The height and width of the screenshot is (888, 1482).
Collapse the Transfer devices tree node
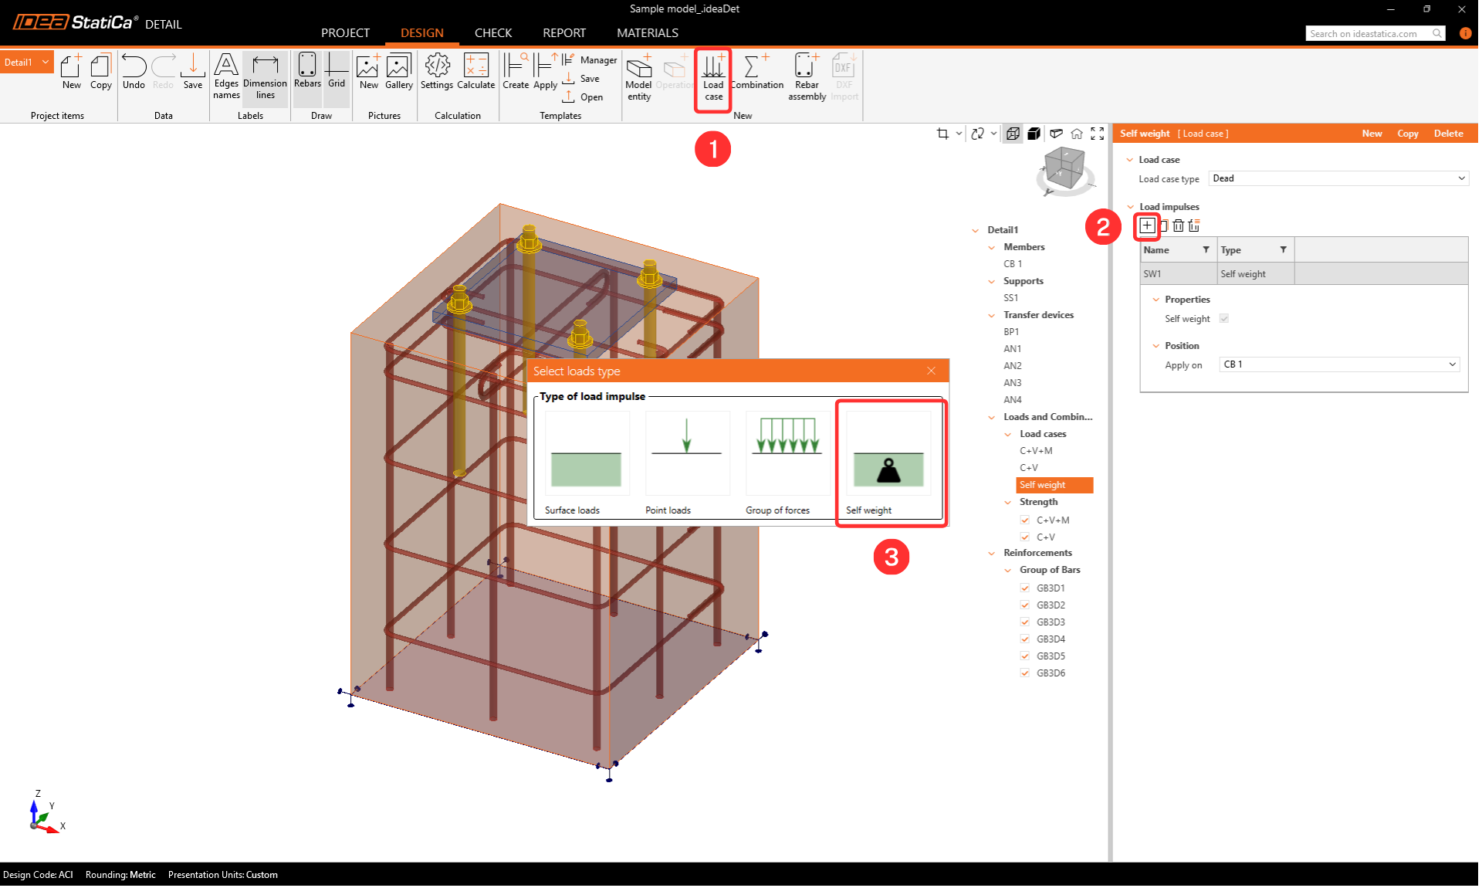(x=992, y=315)
